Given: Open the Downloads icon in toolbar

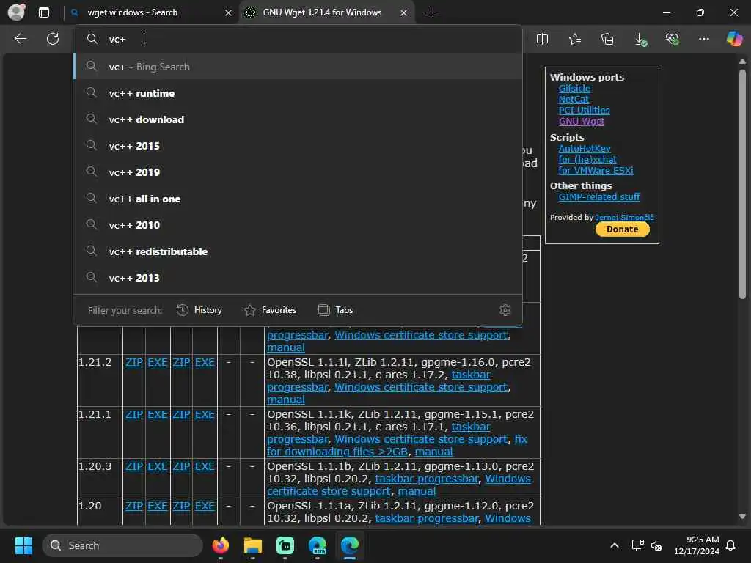Looking at the screenshot, I should [640, 40].
